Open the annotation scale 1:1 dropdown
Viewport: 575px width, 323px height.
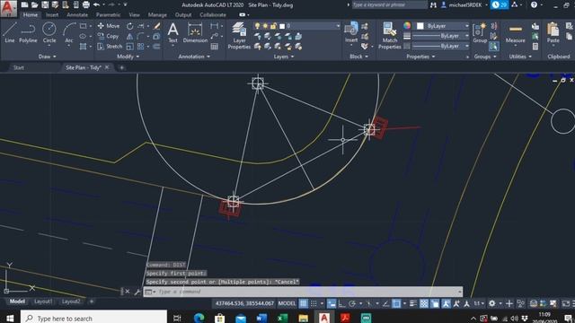point(479,303)
